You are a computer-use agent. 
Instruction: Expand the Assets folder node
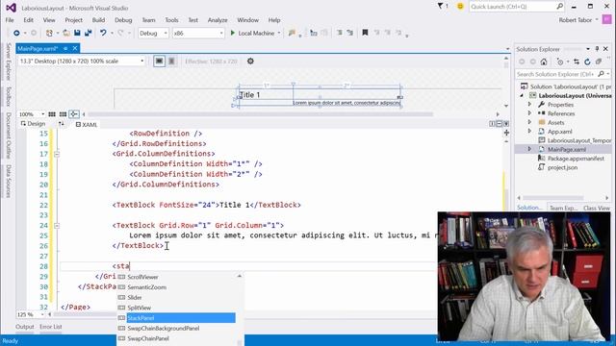coord(529,122)
